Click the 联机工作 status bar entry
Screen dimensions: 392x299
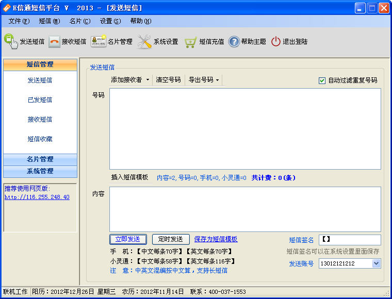15,292
